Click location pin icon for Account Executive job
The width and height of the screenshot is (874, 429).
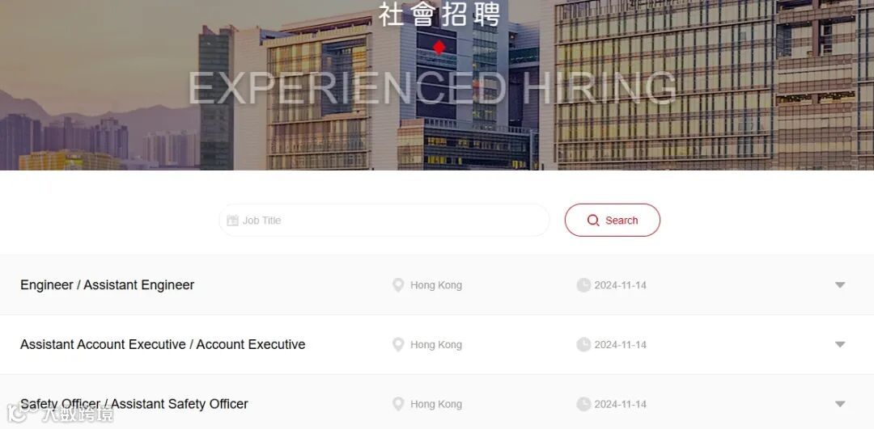(398, 345)
